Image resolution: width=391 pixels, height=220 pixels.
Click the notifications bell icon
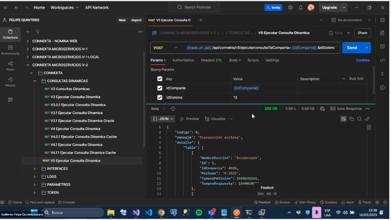pyautogui.click(x=301, y=7)
